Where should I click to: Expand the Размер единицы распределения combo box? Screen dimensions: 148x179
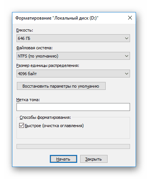73,74
